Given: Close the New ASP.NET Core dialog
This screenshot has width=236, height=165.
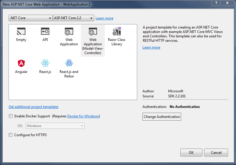Looking at the screenshot, I should 227,3.
